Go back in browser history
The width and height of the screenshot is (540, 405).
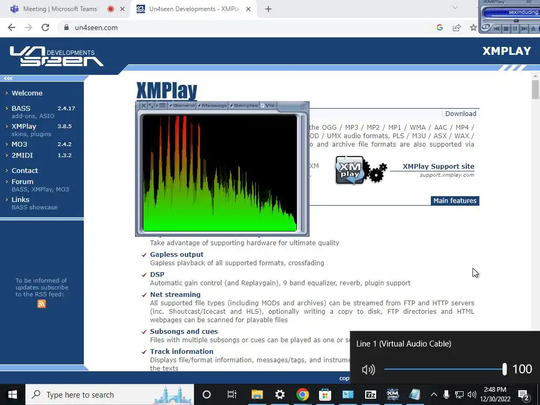point(12,27)
